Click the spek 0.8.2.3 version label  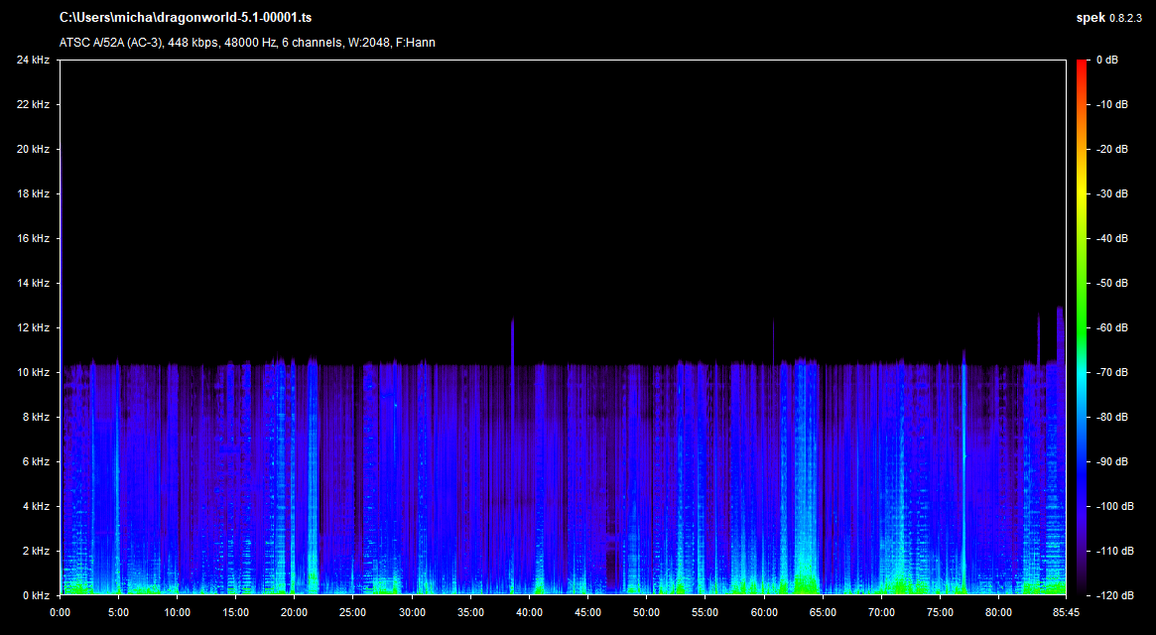[1110, 18]
